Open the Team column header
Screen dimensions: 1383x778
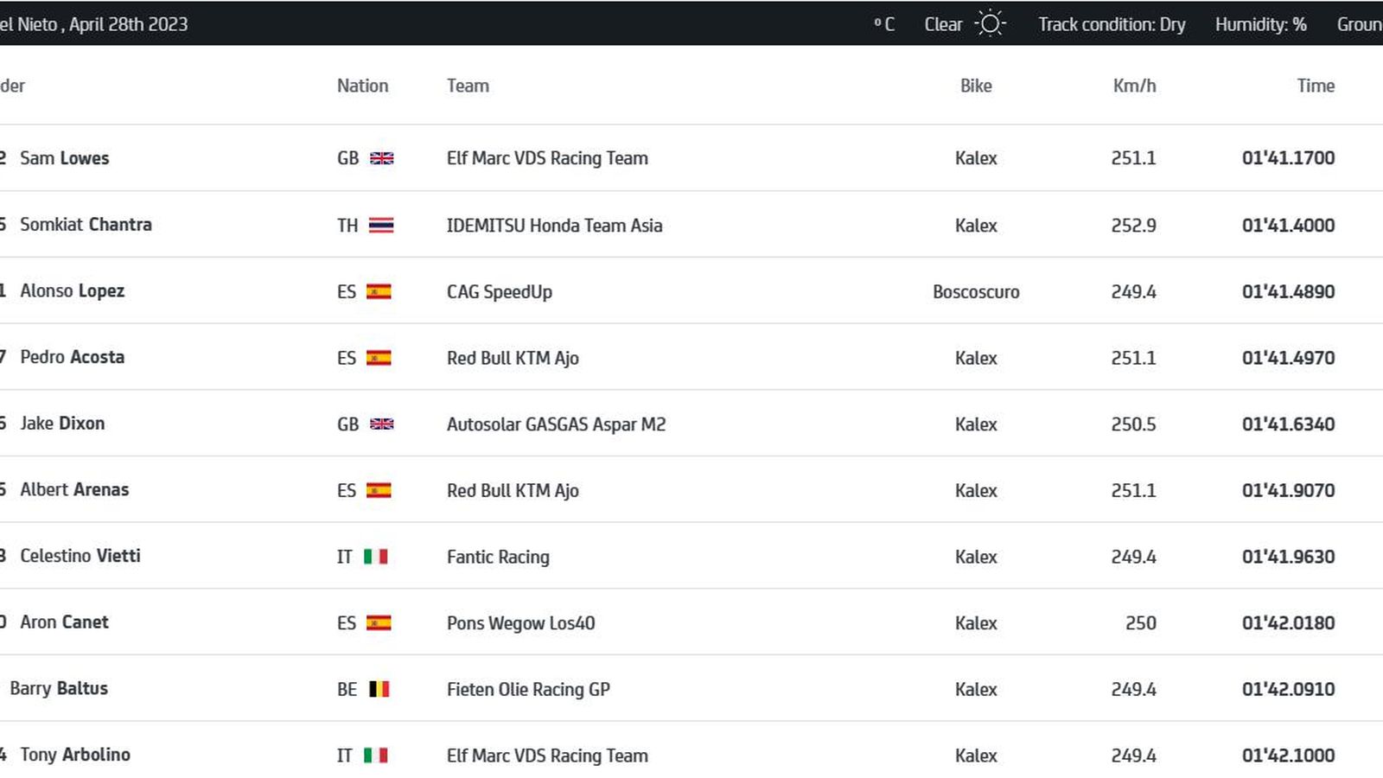pyautogui.click(x=468, y=86)
